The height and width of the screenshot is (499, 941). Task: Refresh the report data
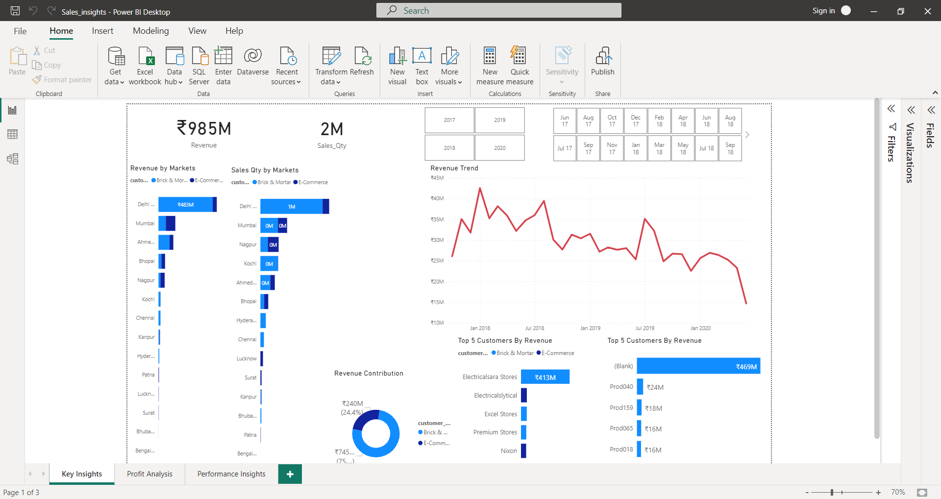tap(362, 65)
